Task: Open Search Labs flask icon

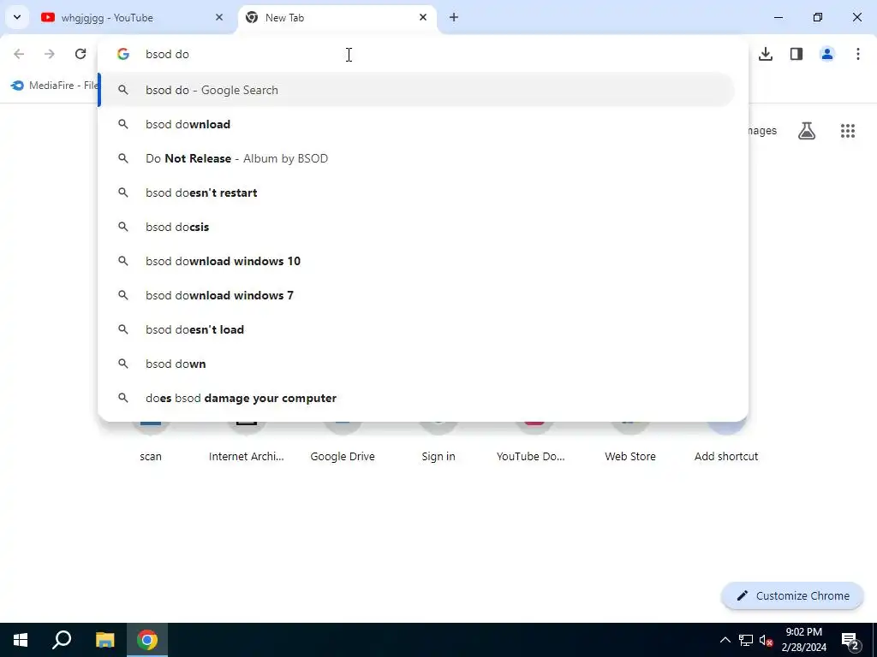Action: tap(807, 131)
